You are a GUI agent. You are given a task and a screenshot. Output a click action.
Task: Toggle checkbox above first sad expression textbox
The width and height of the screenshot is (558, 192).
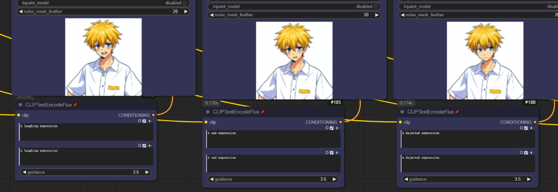tap(332, 128)
